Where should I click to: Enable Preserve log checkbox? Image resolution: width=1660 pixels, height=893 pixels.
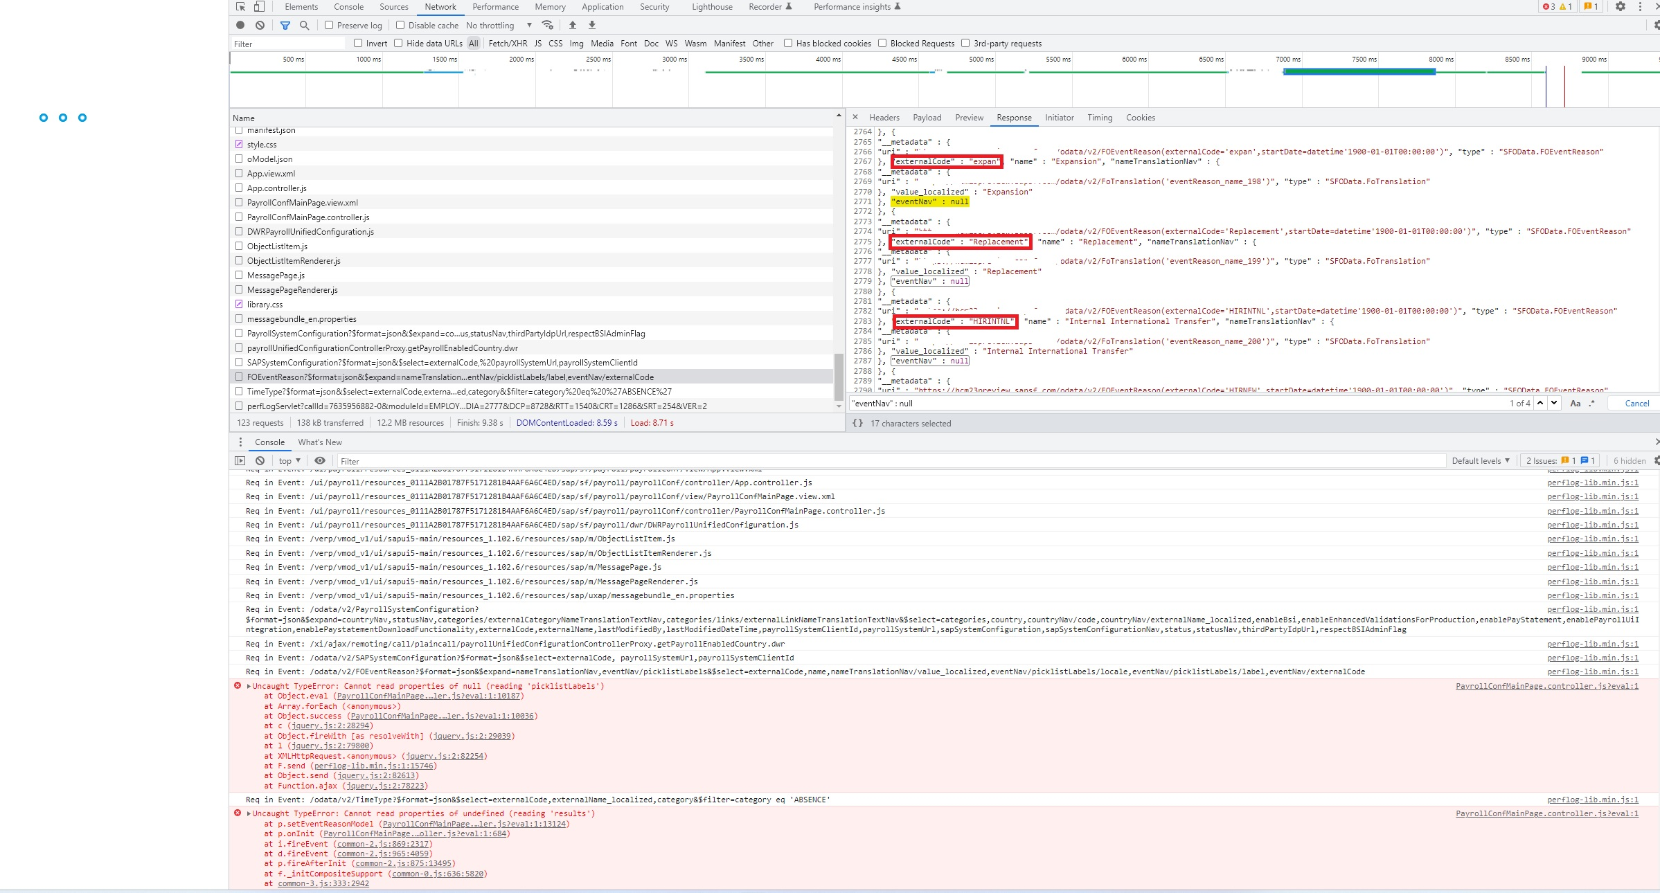(329, 25)
